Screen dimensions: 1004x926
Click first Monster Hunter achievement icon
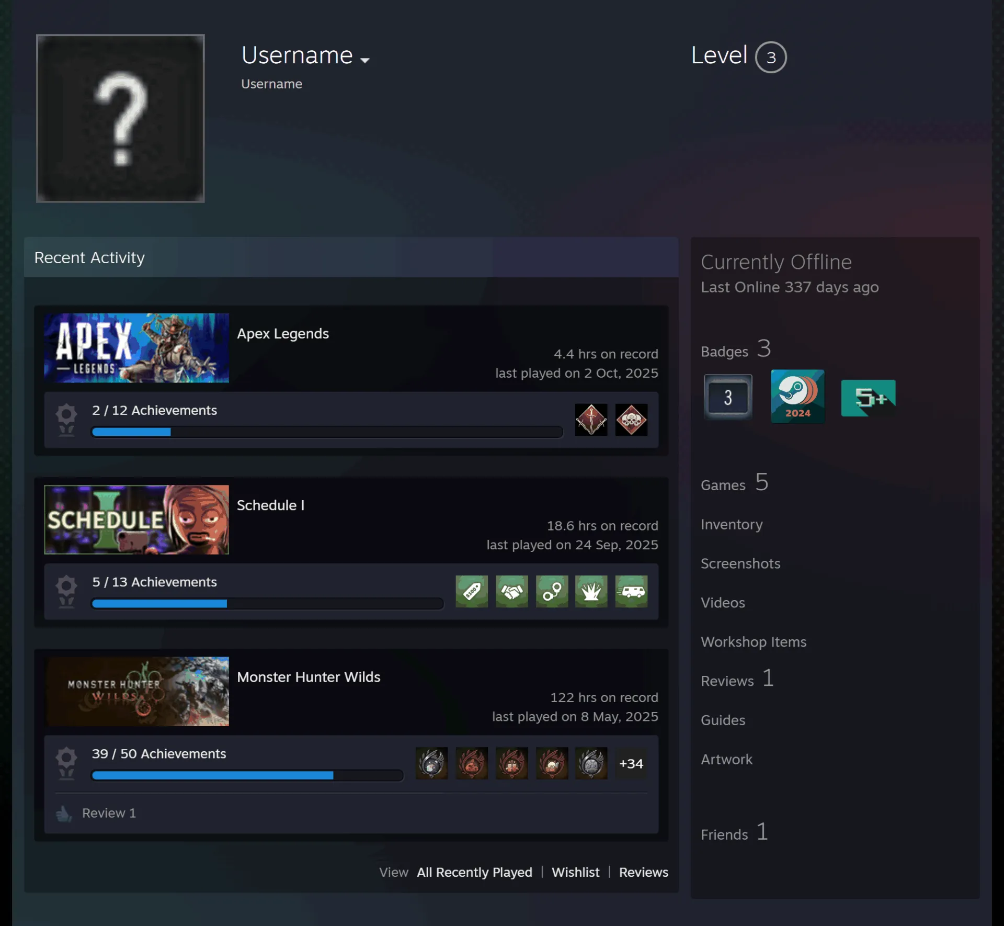coord(432,763)
